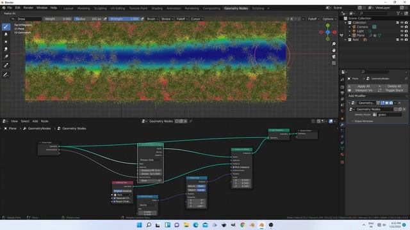The width and height of the screenshot is (410, 230).
Task: Click the outliner filter funnel icon
Action: (398, 13)
